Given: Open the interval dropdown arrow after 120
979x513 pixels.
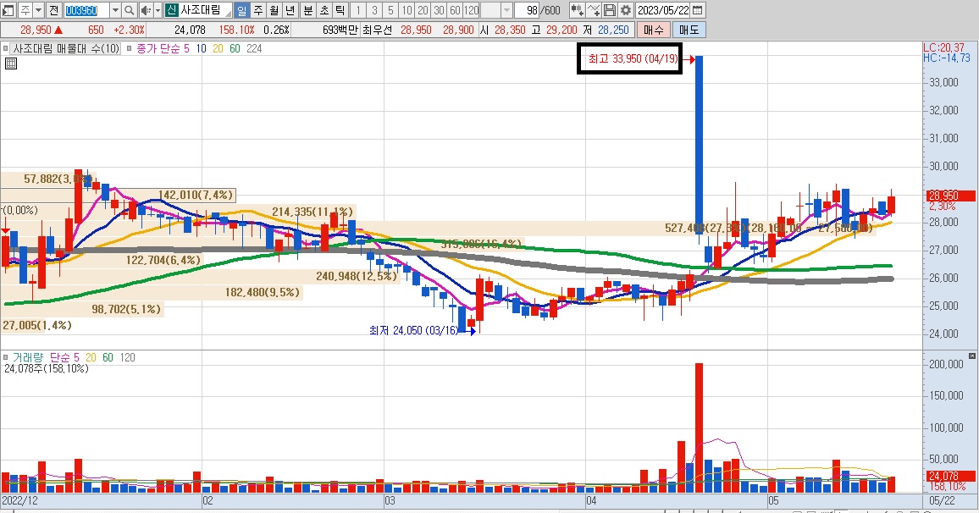Looking at the screenshot, I should click(x=506, y=10).
